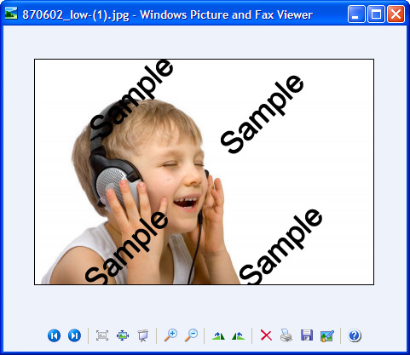Viewport: 410px width, 355px height.
Task: Advance to the next image
Action: pos(74,335)
